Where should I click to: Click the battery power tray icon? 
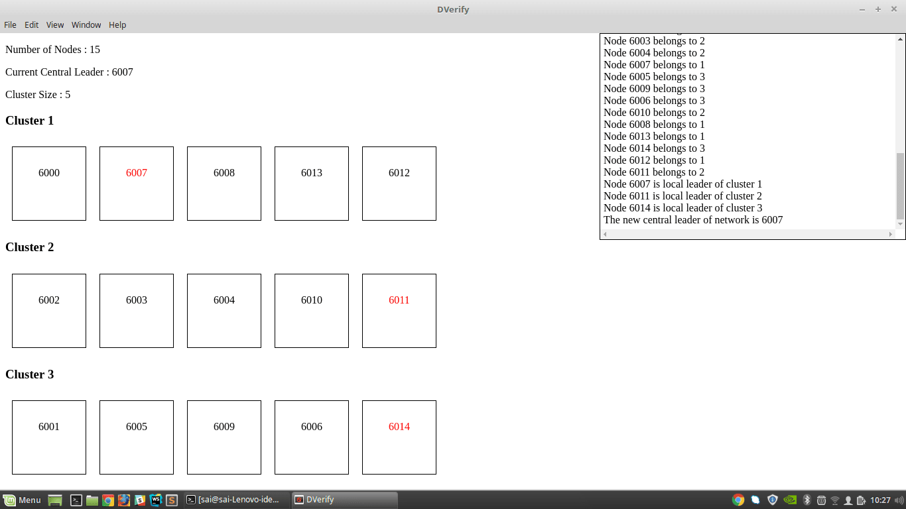(x=861, y=500)
